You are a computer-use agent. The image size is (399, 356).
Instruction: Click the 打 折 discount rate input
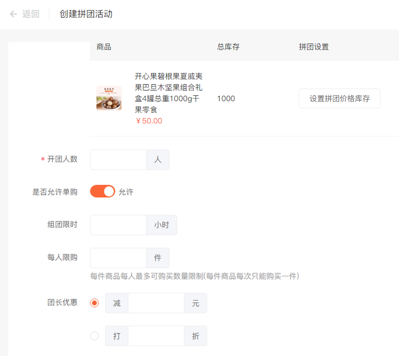[156, 336]
